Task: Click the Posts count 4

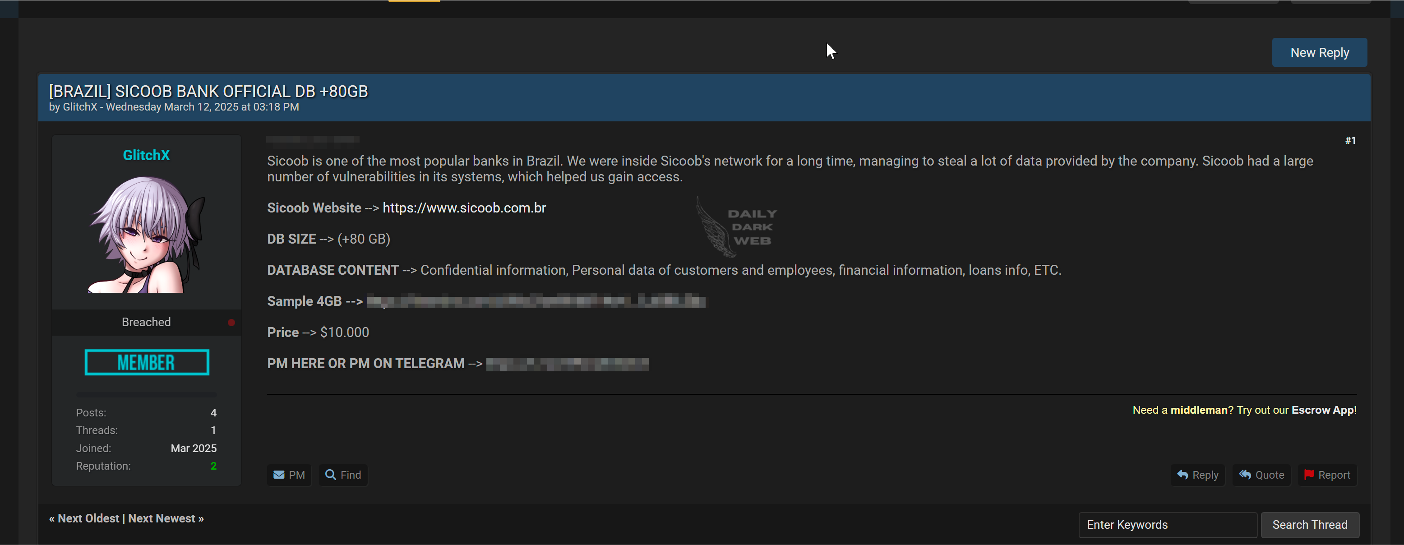Action: [x=213, y=412]
